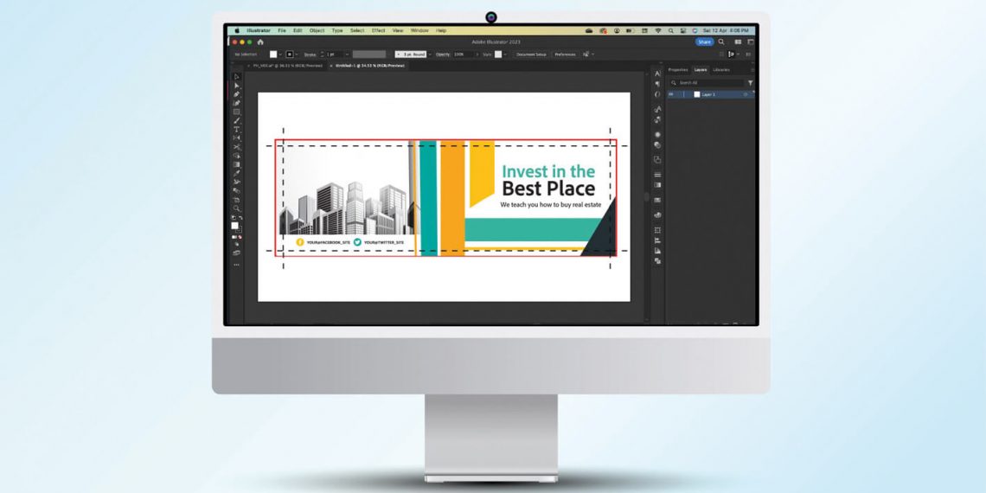Open the Opacity value dropdown

pos(477,54)
